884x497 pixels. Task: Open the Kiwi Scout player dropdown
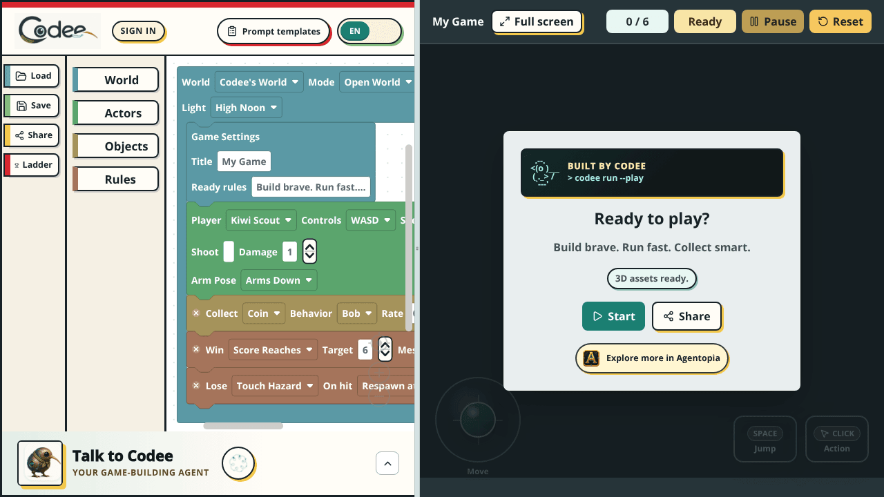tap(261, 220)
